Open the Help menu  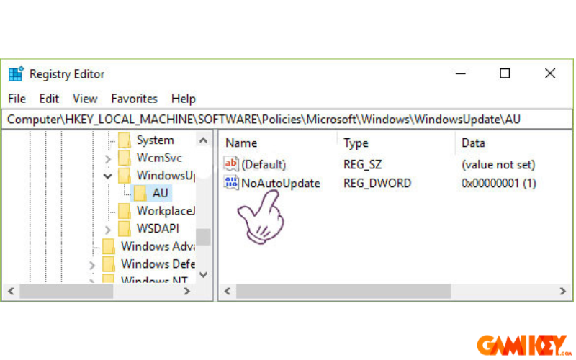pos(184,99)
